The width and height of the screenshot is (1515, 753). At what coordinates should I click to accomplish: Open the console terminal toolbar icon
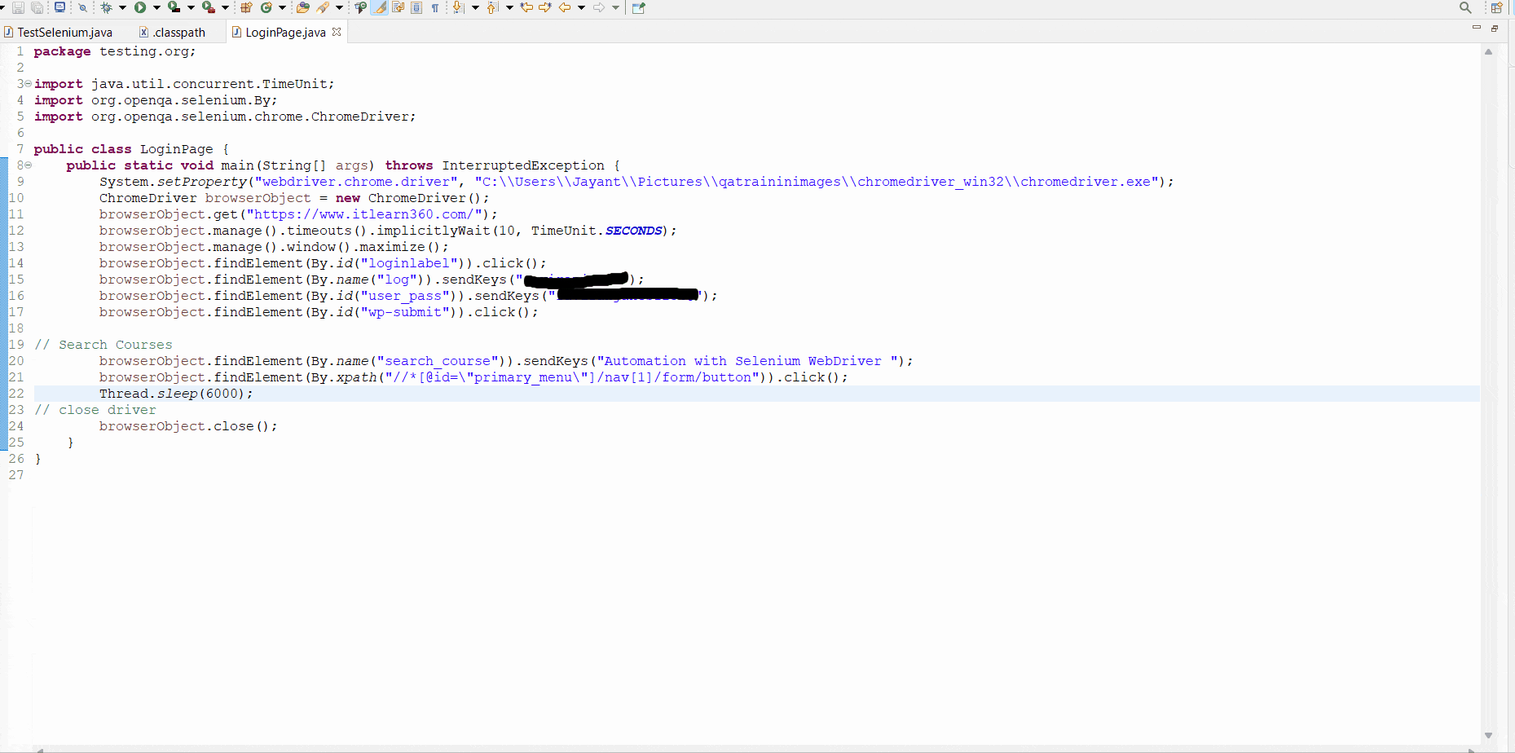(60, 7)
